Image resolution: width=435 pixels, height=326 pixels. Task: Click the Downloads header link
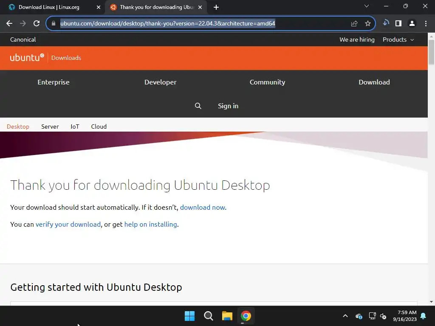coord(66,58)
